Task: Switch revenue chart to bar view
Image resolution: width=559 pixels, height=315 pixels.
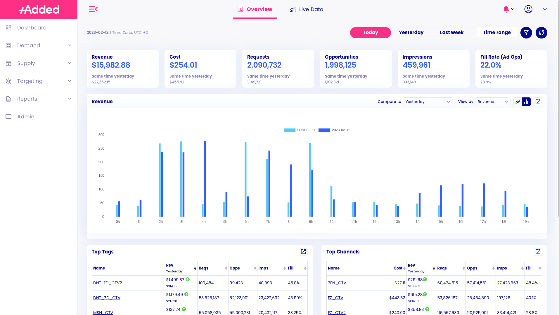Action: [x=526, y=102]
